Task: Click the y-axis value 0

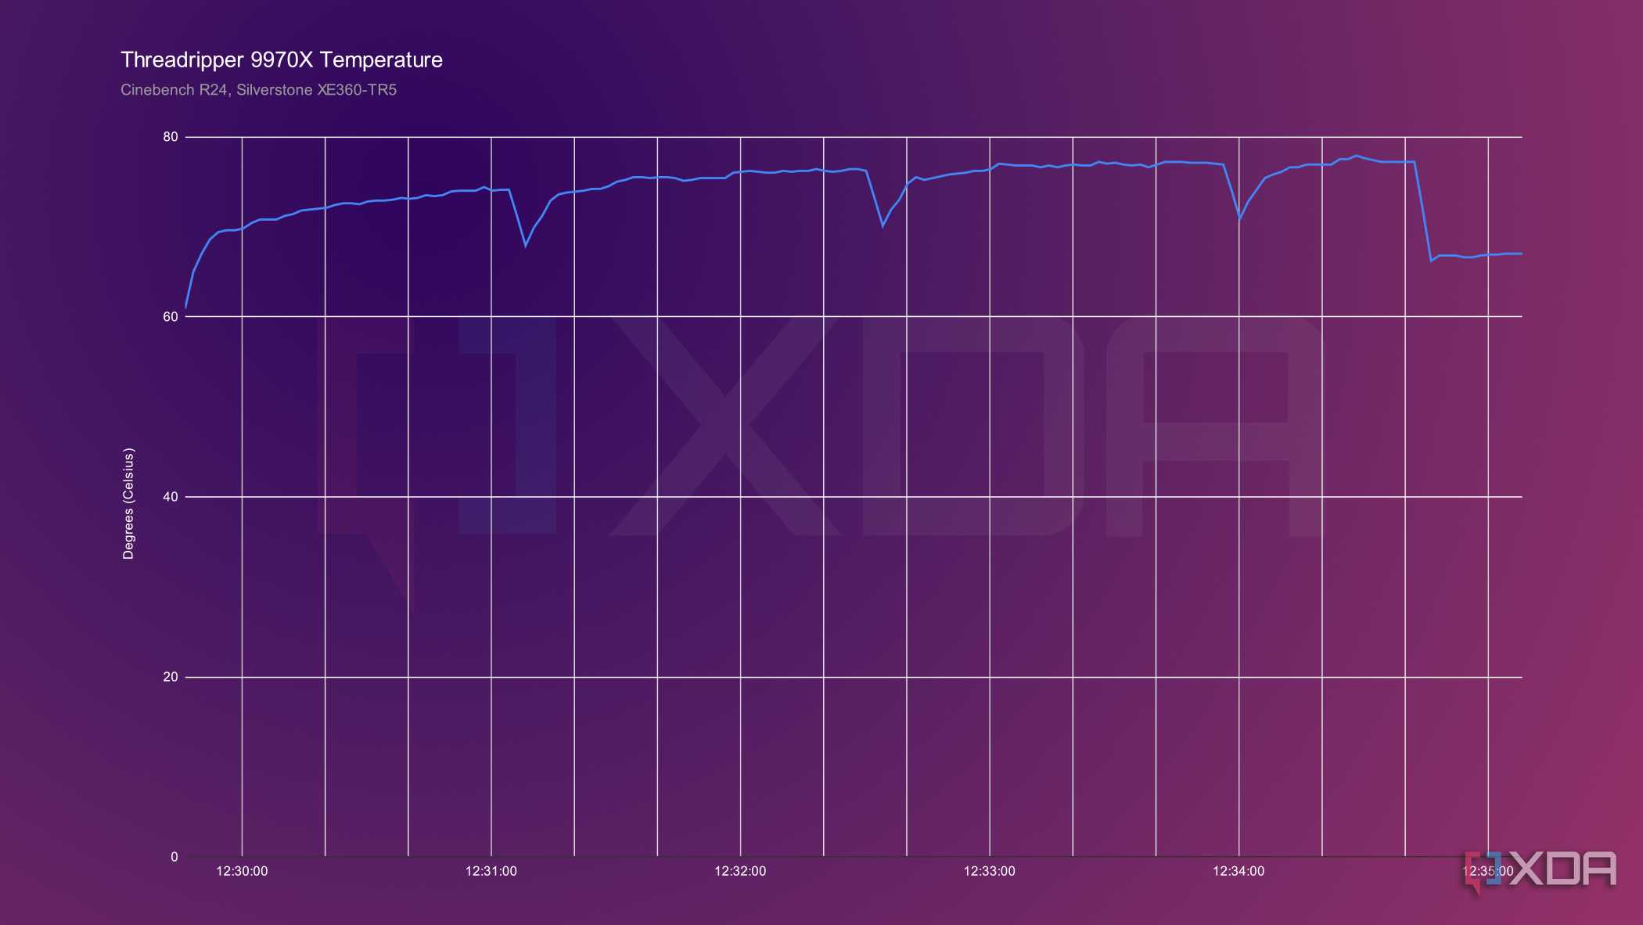Action: [174, 857]
